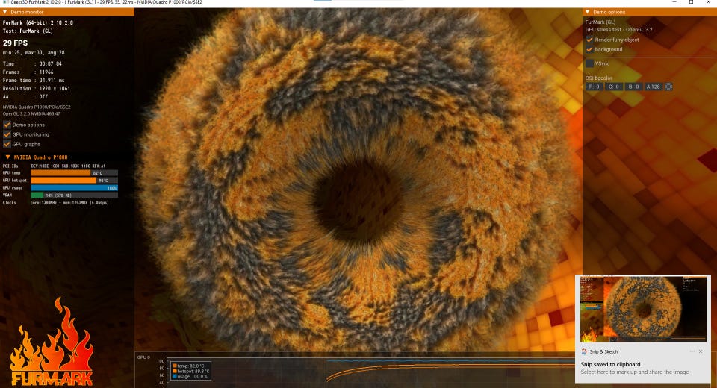The height and width of the screenshot is (388, 717).
Task: Click the 'GPU 0' graph label
Action: point(143,357)
